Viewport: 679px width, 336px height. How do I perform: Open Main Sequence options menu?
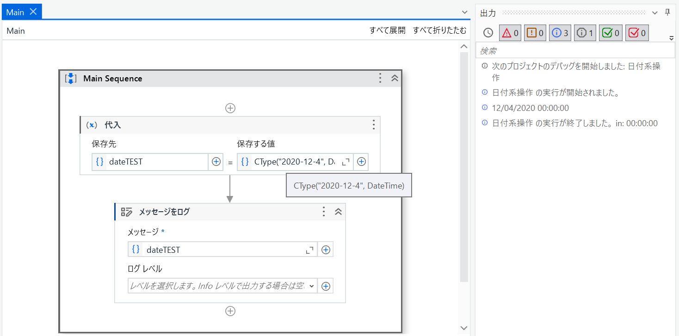pos(380,78)
